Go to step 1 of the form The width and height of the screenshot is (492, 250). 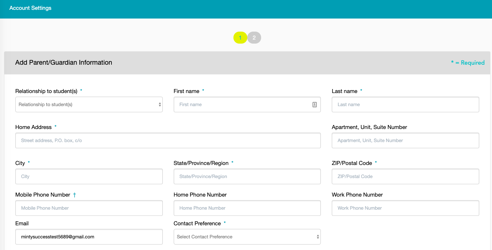click(x=240, y=38)
